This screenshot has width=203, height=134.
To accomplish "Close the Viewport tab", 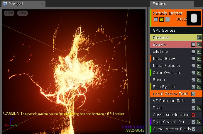I will (42, 4).
